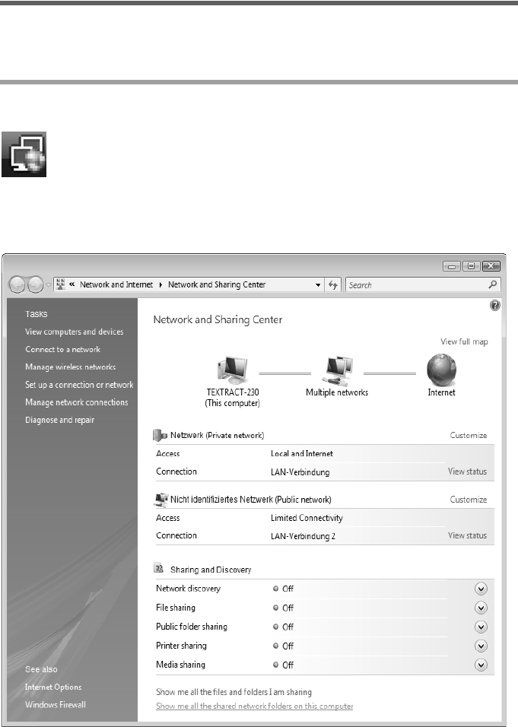Click Printer sharing Off status
This screenshot has height=727, width=518.
click(284, 646)
